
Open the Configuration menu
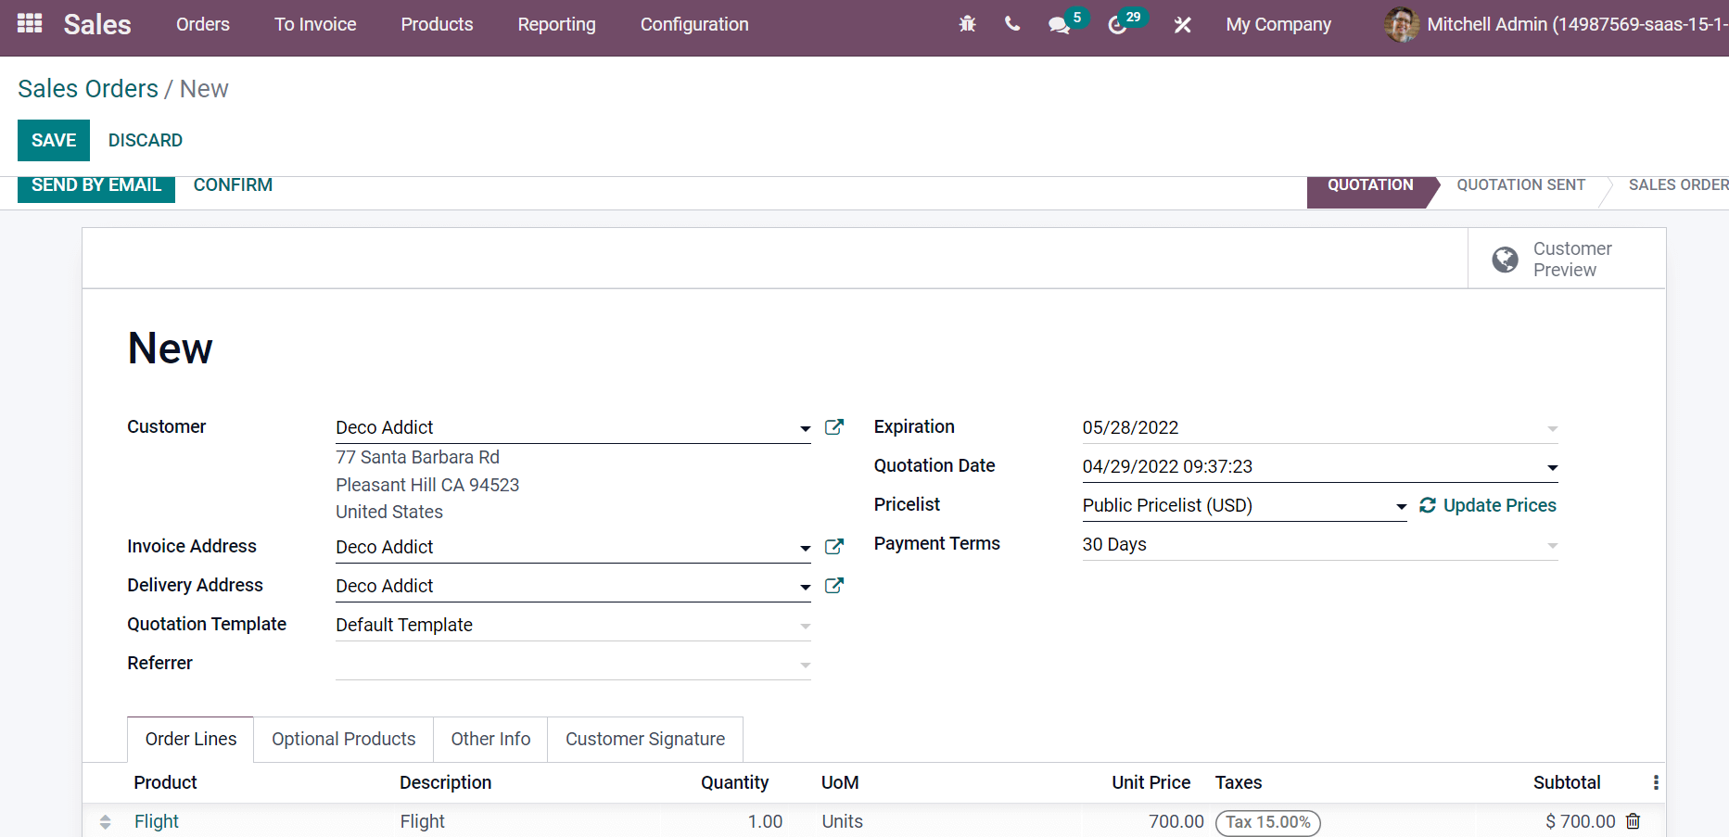pos(694,24)
